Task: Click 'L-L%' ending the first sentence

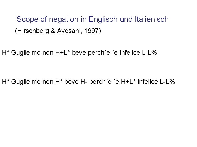Action: pos(149,53)
